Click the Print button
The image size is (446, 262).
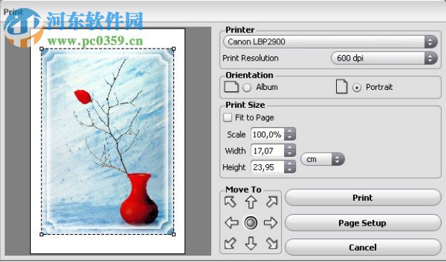(x=363, y=198)
